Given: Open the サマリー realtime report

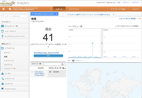Looking at the screenshot, I should pos(7,53).
